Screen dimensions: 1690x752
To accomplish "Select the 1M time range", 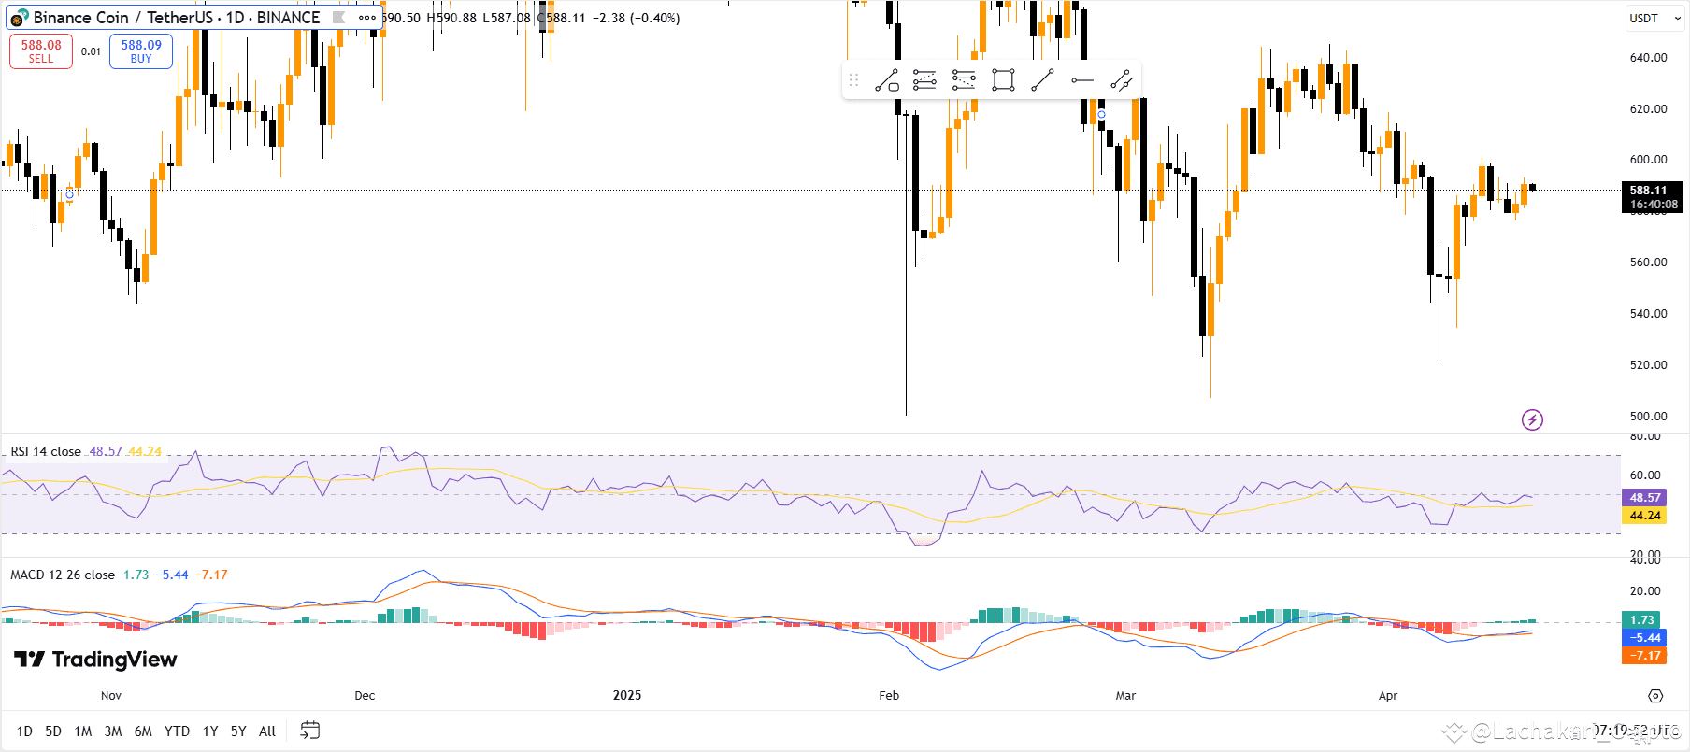I will pyautogui.click(x=83, y=731).
